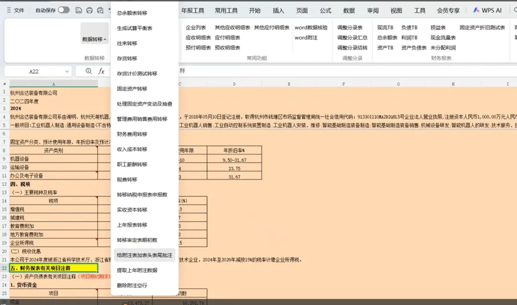Screen dimensions: 517x305
Task: Toggle the 自动保存 switch
Action: [64, 10]
